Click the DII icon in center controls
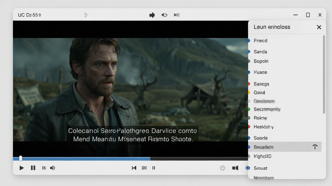The width and height of the screenshot is (332, 186). tap(144, 168)
